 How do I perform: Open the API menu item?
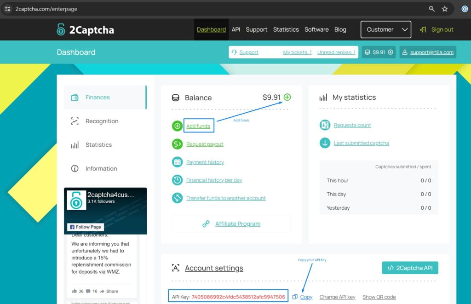pos(236,29)
